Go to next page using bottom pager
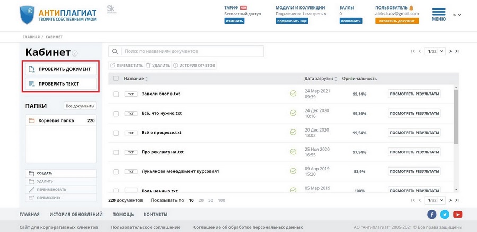The image size is (477, 232). (x=450, y=200)
